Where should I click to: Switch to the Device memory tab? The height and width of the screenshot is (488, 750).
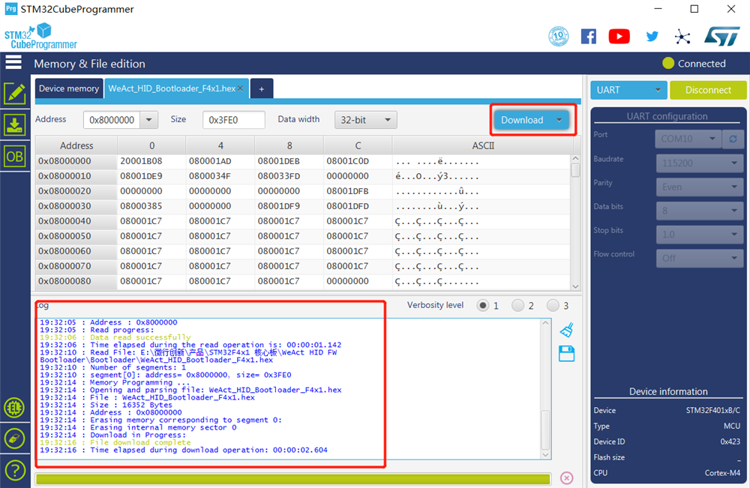pos(69,88)
